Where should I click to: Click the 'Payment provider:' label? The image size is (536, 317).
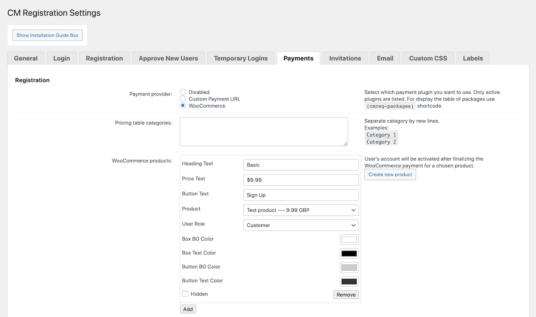point(151,94)
